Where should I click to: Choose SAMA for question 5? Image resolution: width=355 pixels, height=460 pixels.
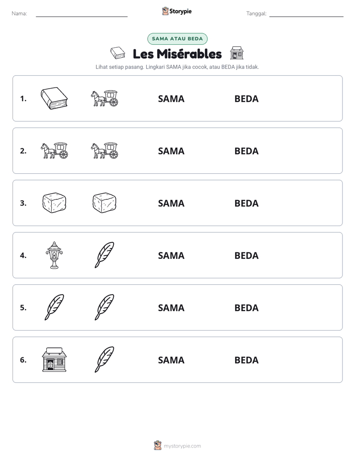click(171, 308)
